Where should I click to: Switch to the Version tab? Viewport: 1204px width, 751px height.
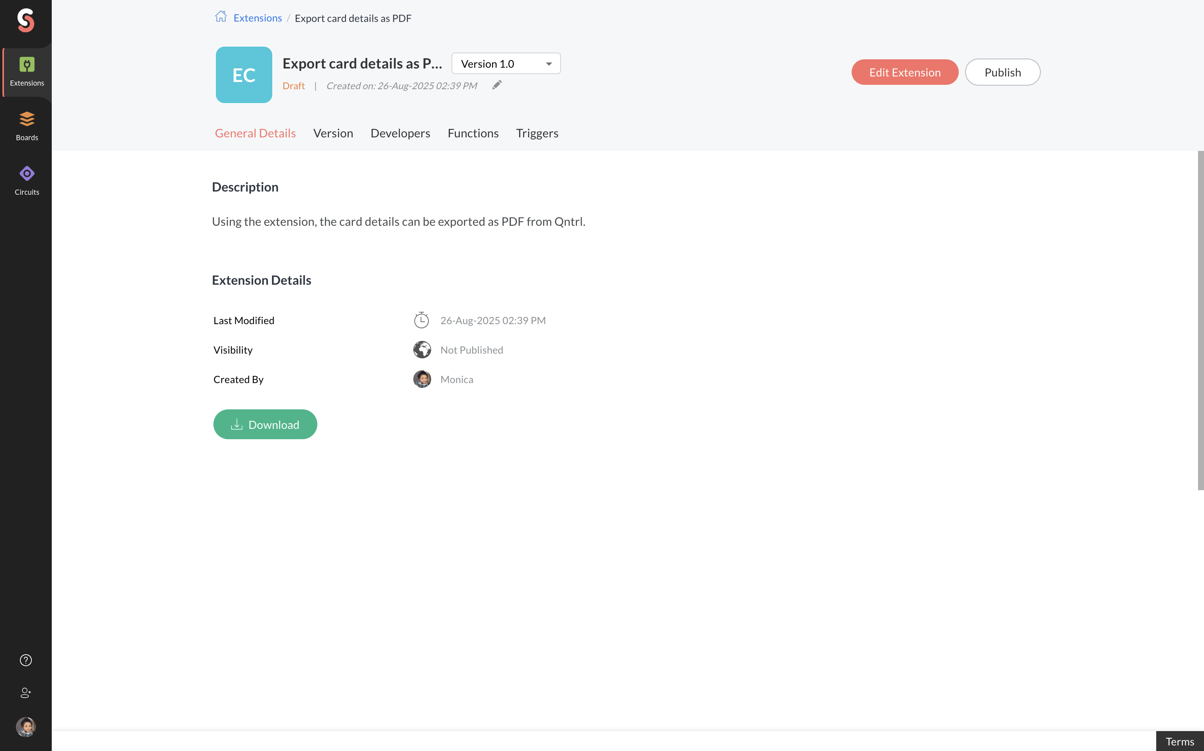click(x=333, y=133)
